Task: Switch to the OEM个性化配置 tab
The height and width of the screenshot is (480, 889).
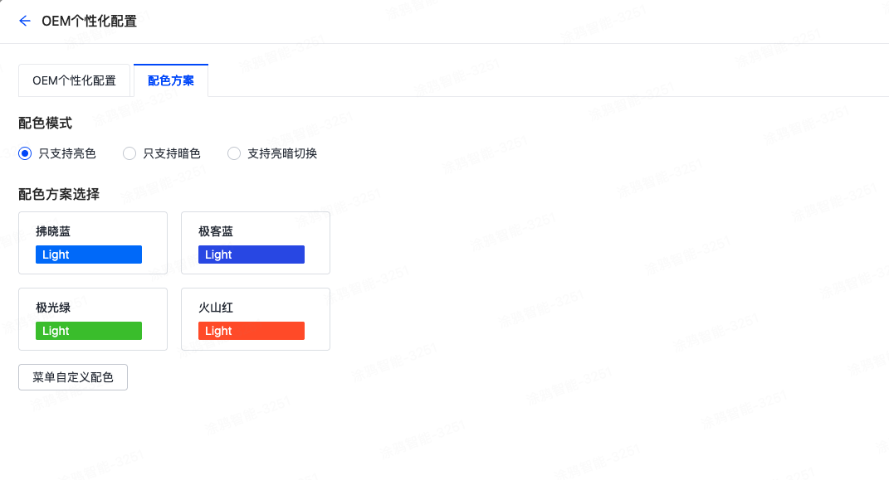Action: pyautogui.click(x=74, y=80)
